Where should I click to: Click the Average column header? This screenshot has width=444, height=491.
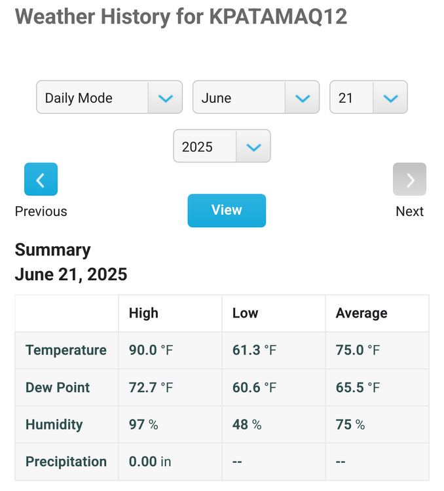[361, 313]
